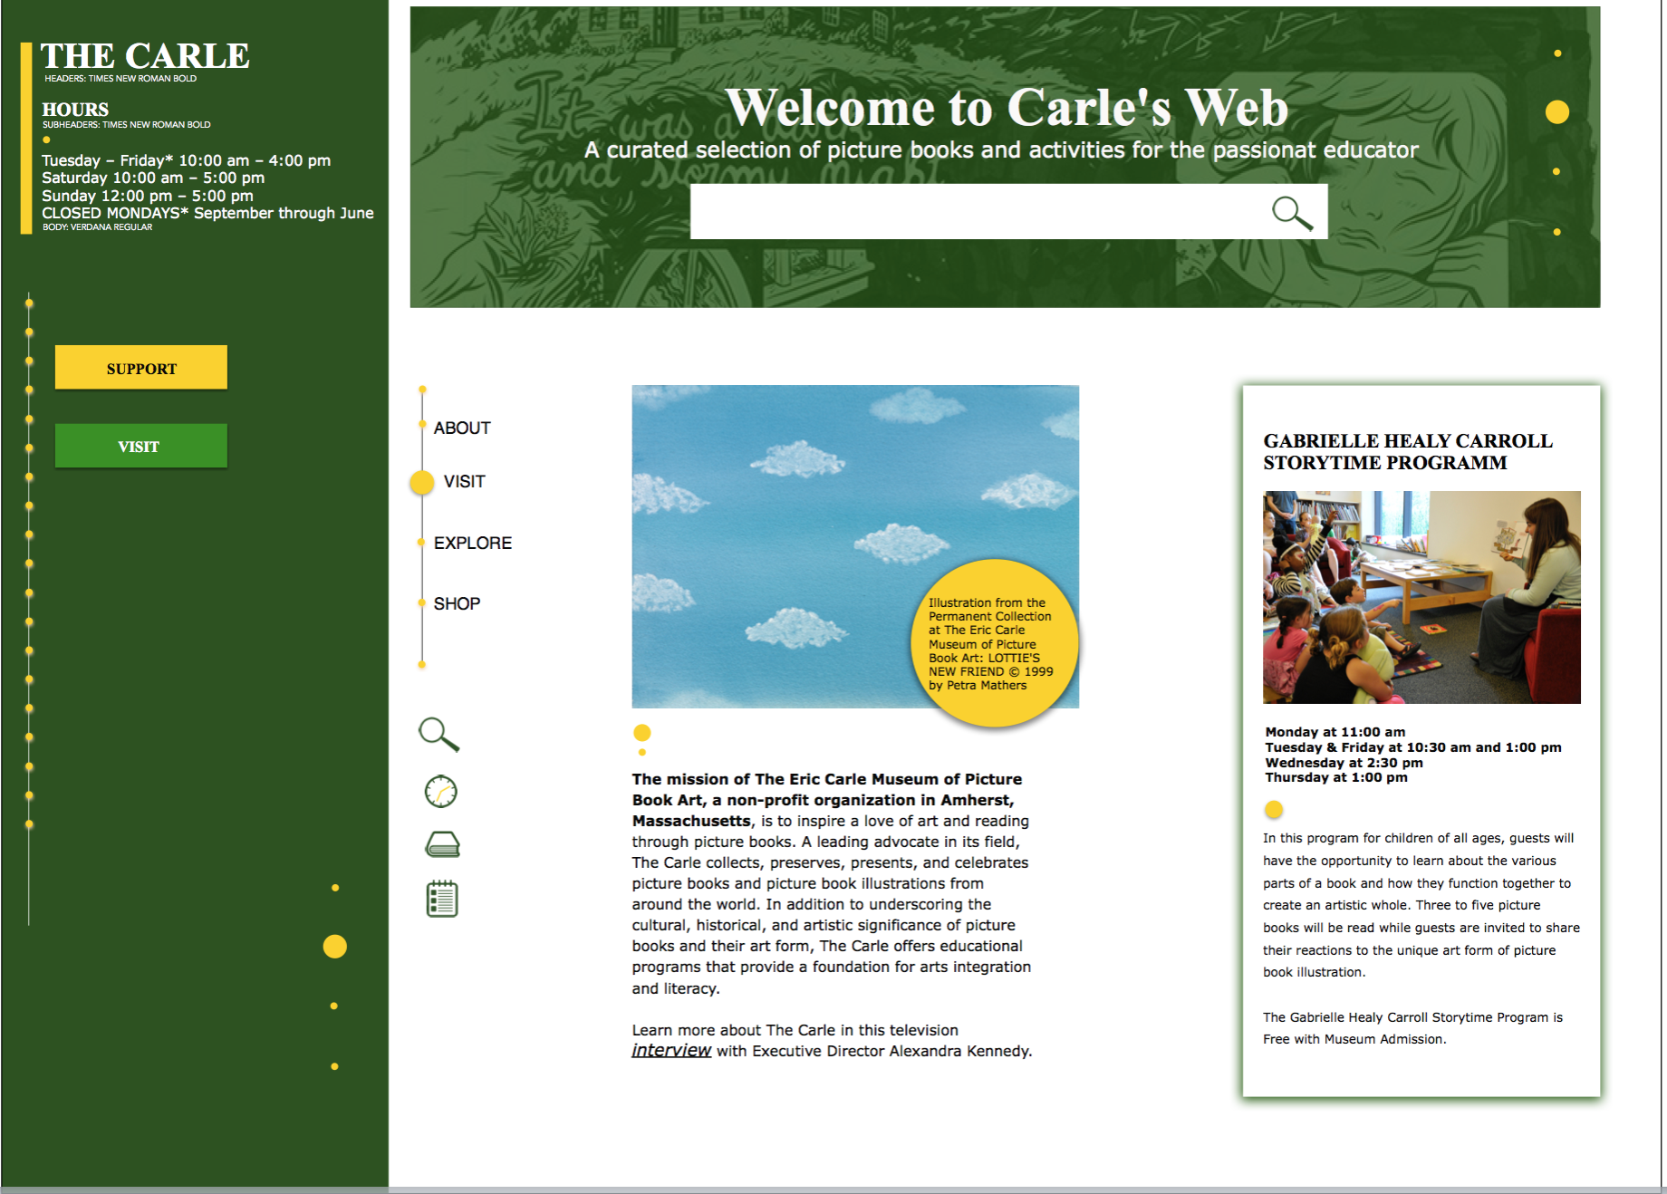Open the ABOUT navigation item
Image resolution: width=1667 pixels, height=1194 pixels.
coord(462,428)
